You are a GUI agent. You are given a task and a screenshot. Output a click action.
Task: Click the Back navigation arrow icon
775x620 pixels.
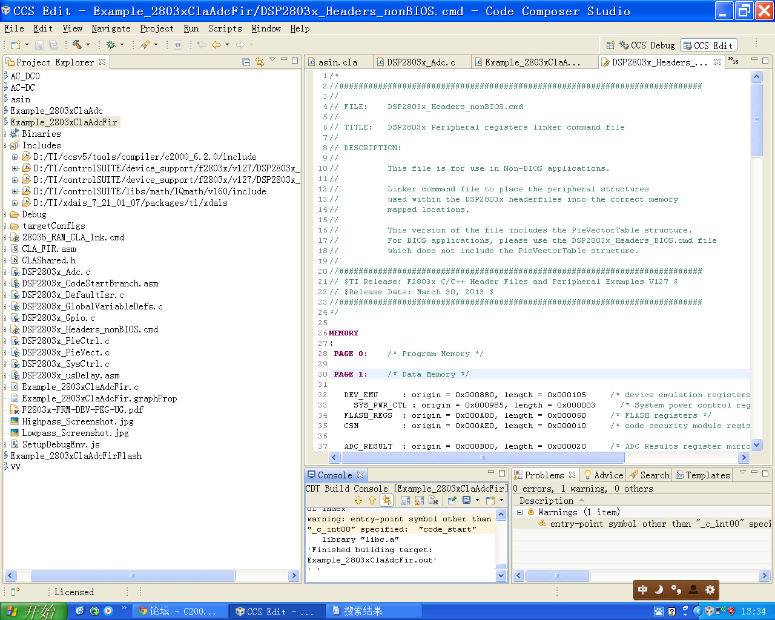(x=216, y=45)
